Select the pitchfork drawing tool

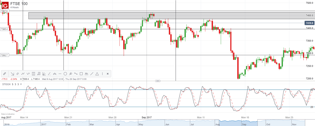tap(71, 74)
